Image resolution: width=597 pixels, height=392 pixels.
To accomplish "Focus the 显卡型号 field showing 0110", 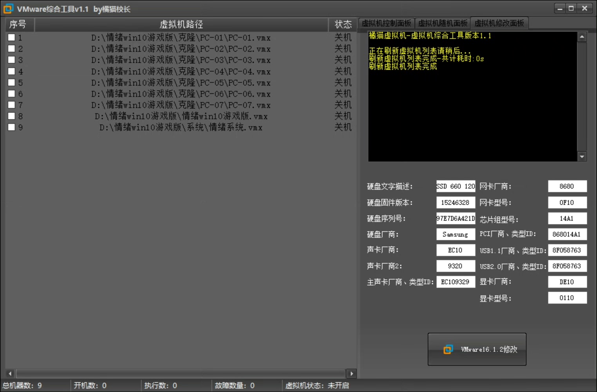I will (x=567, y=298).
